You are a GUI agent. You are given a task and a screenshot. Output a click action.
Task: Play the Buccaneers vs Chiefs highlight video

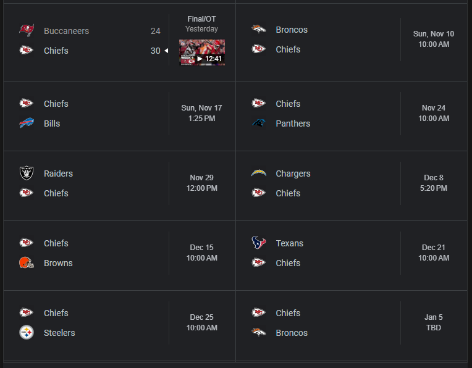pos(202,52)
